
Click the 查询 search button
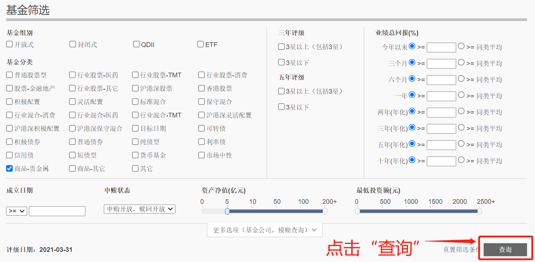click(505, 249)
